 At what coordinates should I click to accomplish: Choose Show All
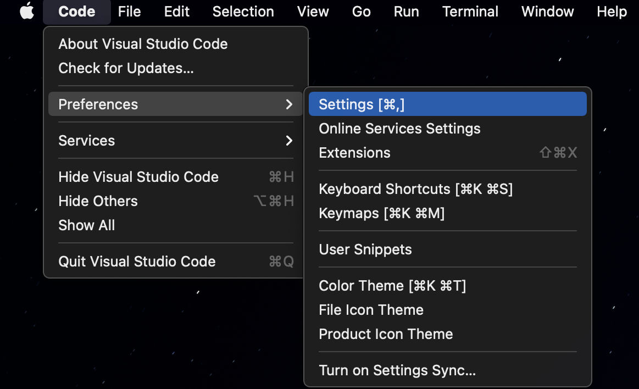coord(176,225)
